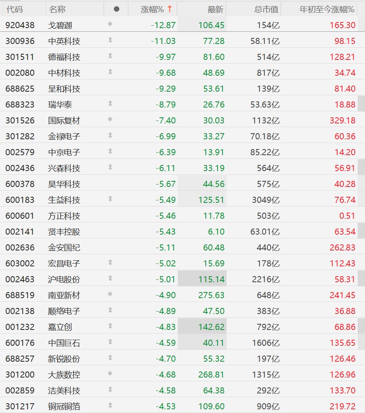The height and width of the screenshot is (413, 365).
Task: Select stock name 呈和科技
Action: [x=64, y=89]
